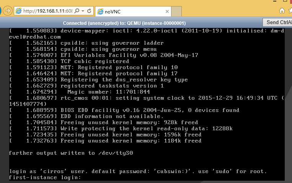
Task: Close the noVNC tab
Action: (x=167, y=11)
